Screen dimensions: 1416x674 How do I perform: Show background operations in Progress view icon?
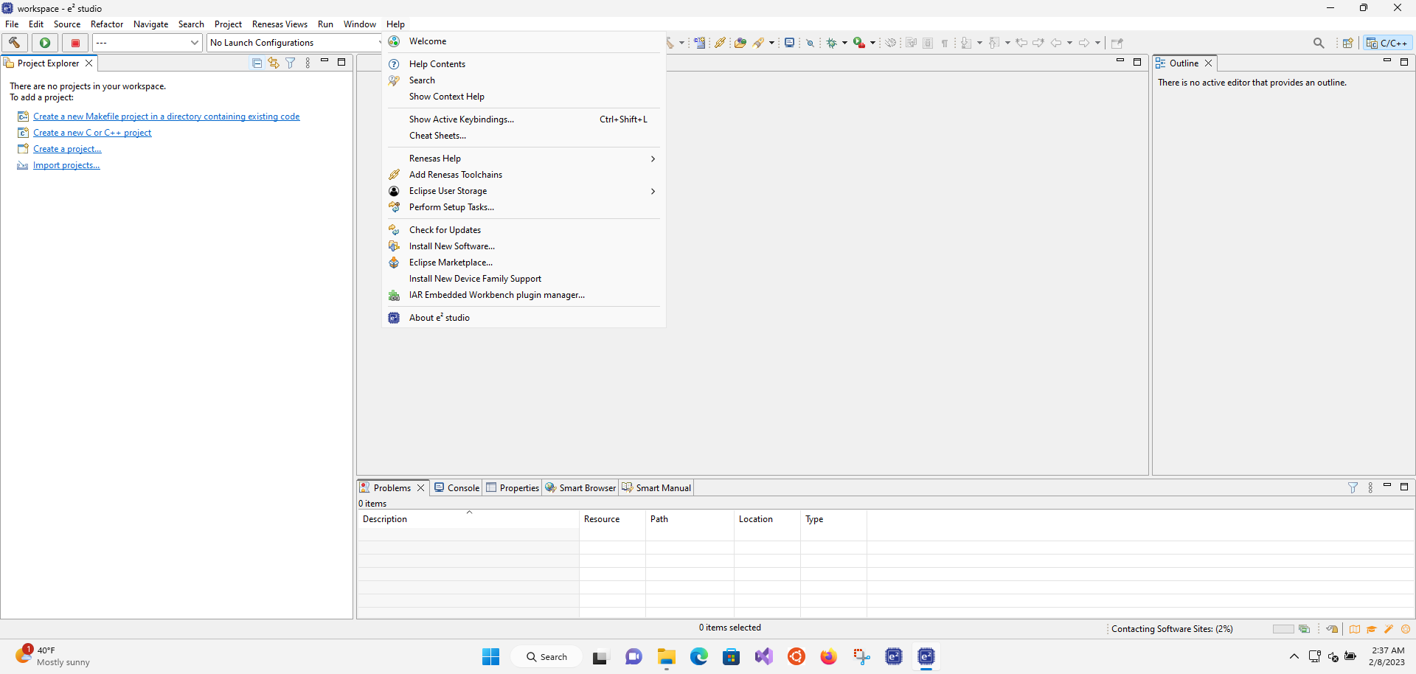[x=1304, y=629]
